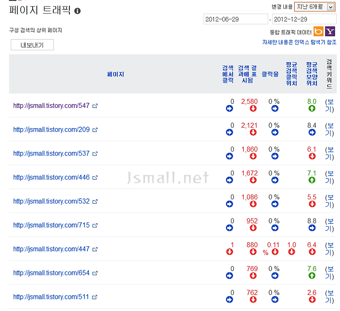Click red down arrow under 2,580 impressions
The height and width of the screenshot is (311, 340).
[x=253, y=108]
